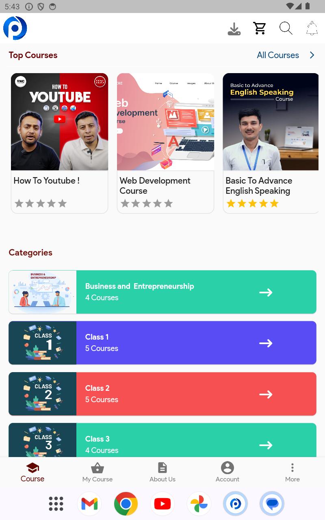Open the shopping cart
Viewport: 325px width, 520px height.
pos(260,28)
